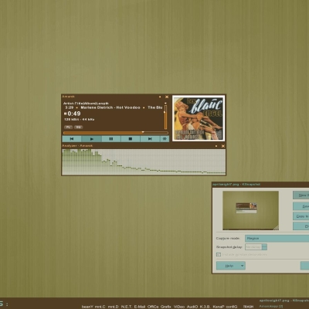Click the Snapshot delay No delay field
The width and height of the screenshot is (309, 309).
tap(253, 247)
